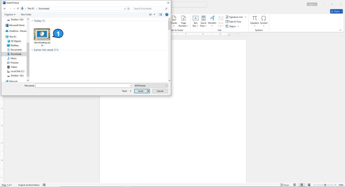The height and width of the screenshot is (187, 345).
Task: Change the file view layout icon
Action: [150, 14]
